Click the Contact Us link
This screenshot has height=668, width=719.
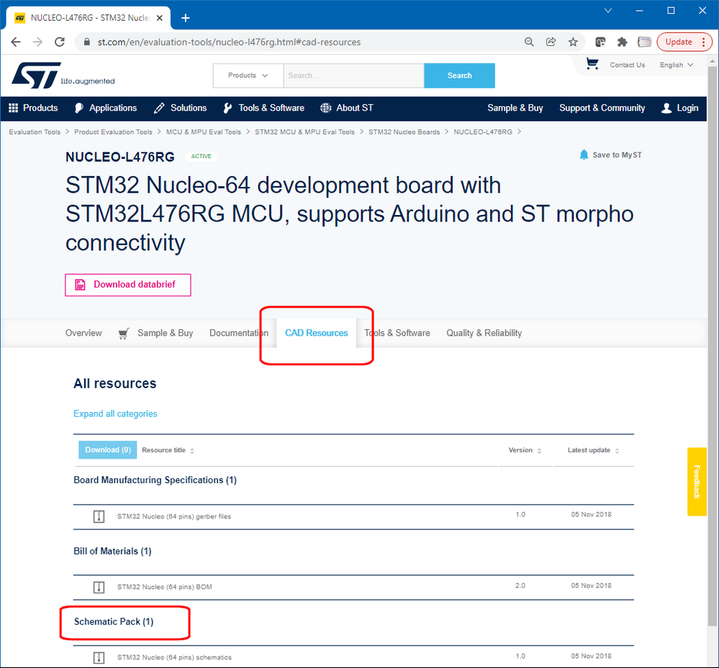(x=628, y=65)
